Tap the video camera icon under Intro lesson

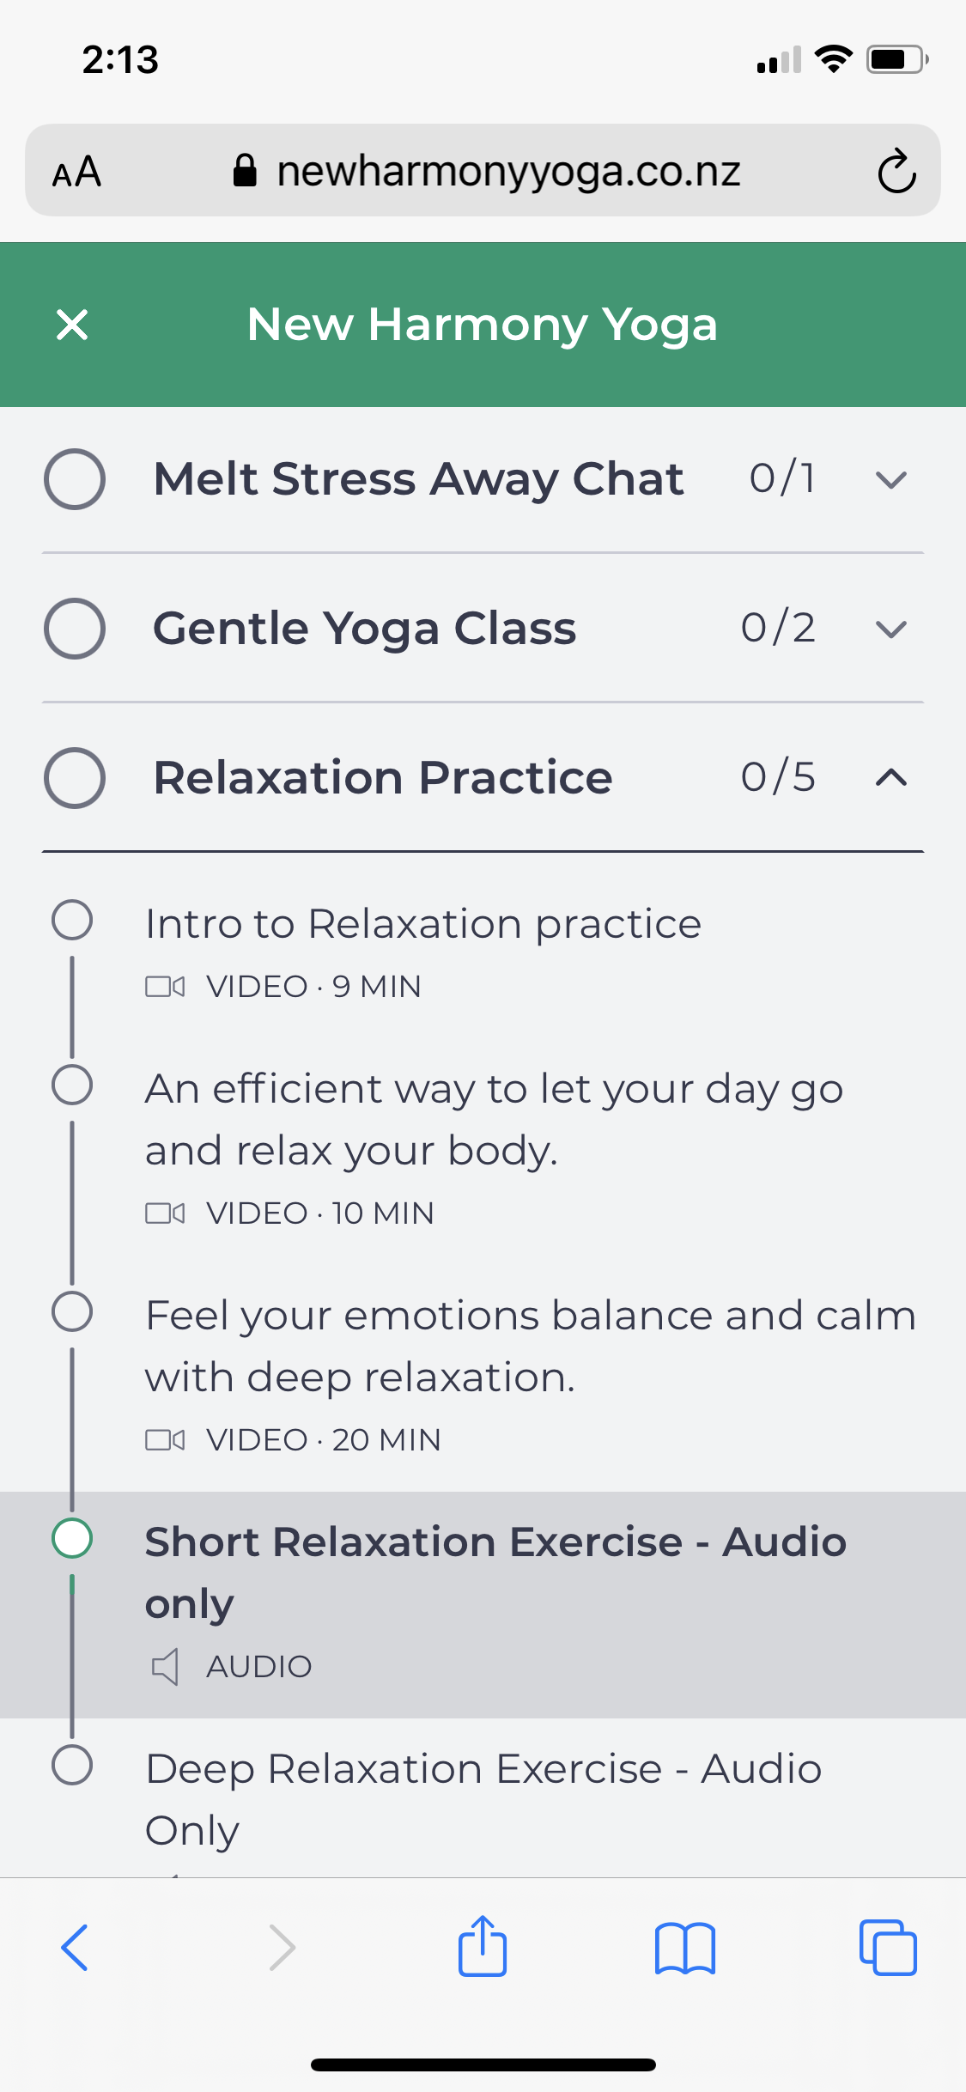coord(165,987)
